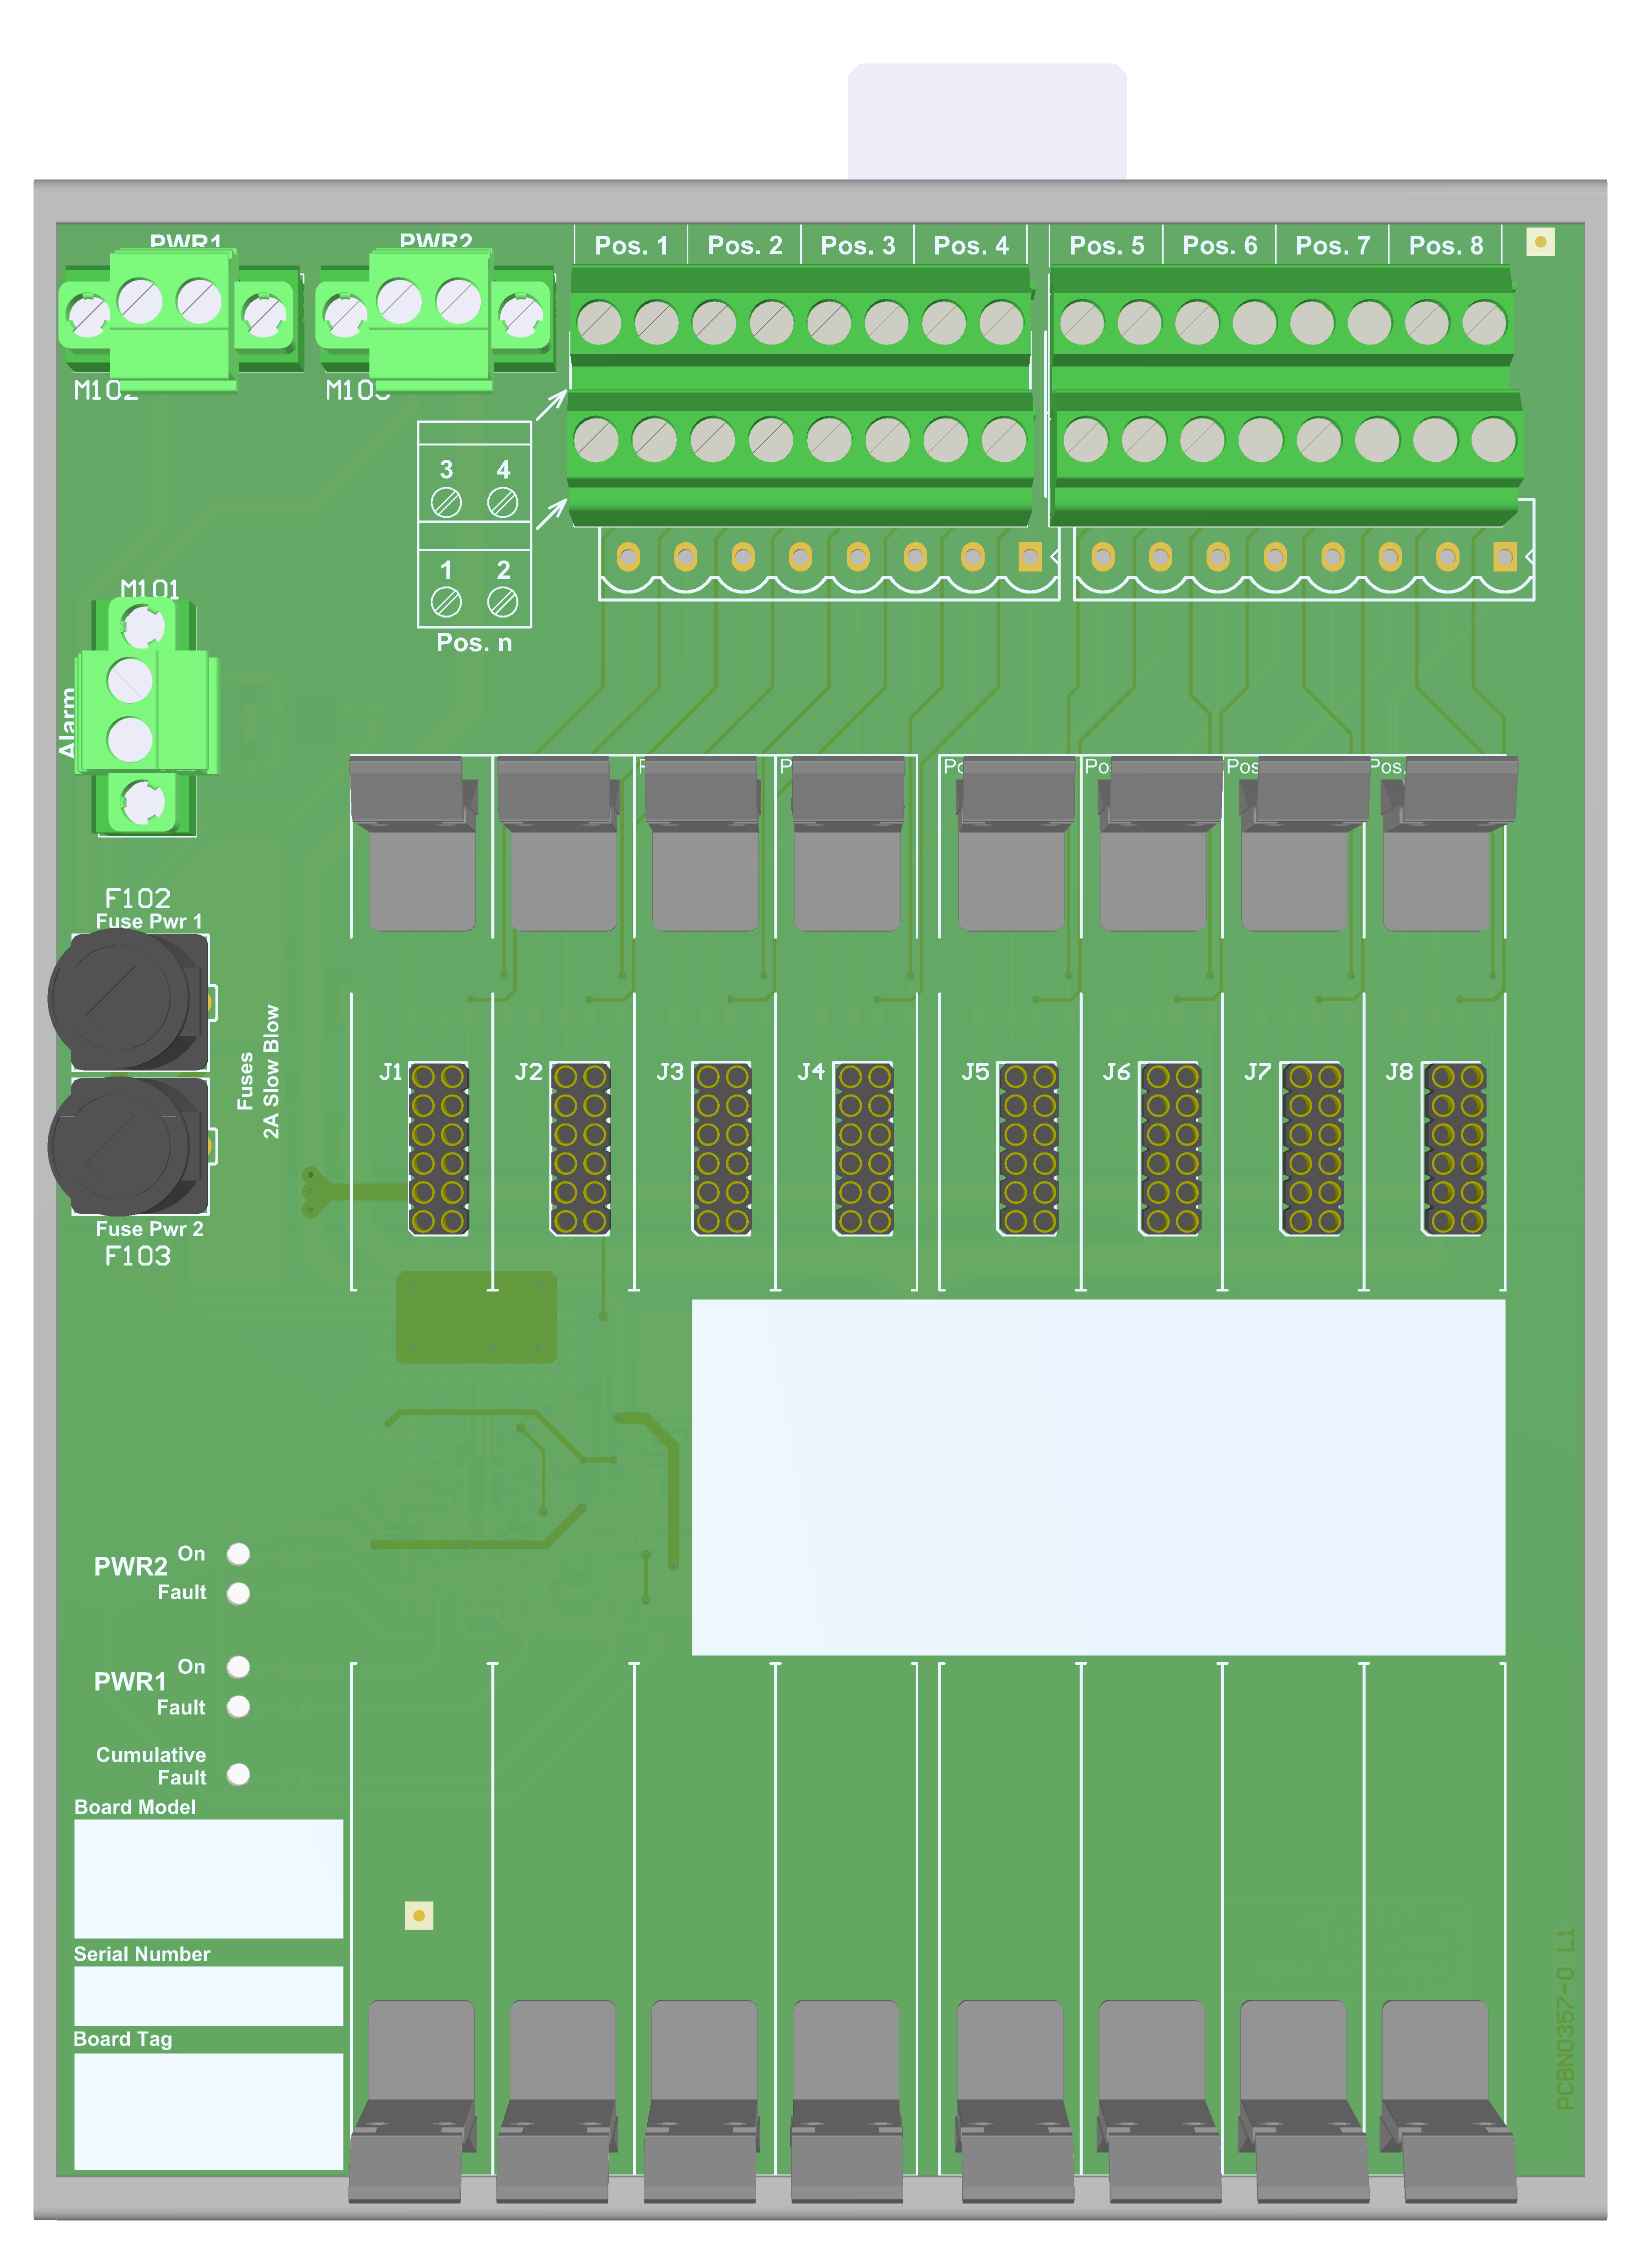
Task: Click the PWR1 On indicator LED
Action: (238, 1667)
